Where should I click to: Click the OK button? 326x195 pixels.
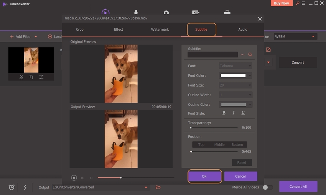(x=204, y=176)
